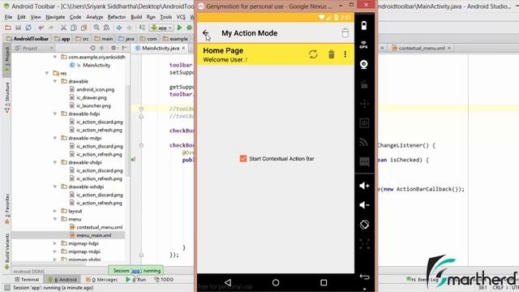Open the Build menu
The width and height of the screenshot is (519, 292).
tap(136, 17)
